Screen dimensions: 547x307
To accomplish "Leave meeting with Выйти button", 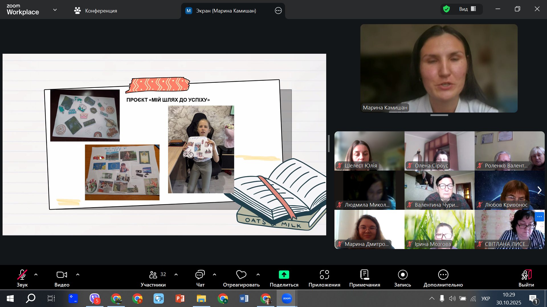I will (526, 275).
